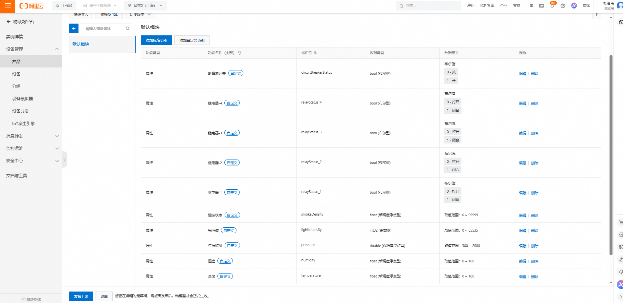This screenshot has height=303, width=623.
Task: Open the 历史版本 dropdown
Action: [x=140, y=14]
